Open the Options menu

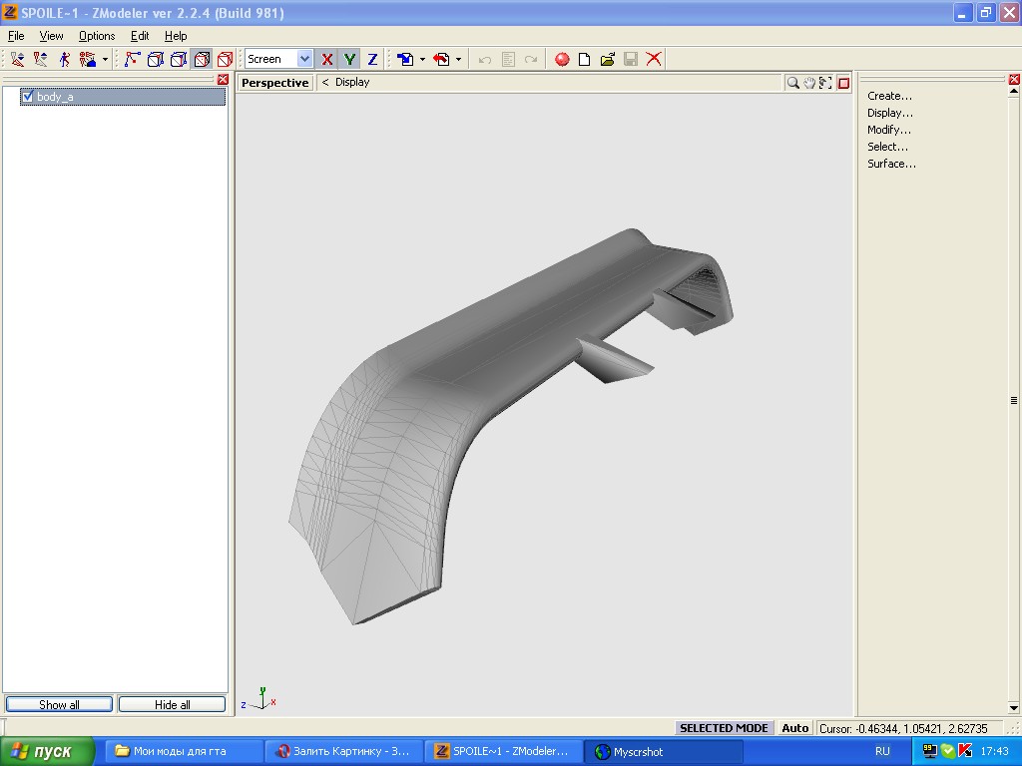point(97,36)
